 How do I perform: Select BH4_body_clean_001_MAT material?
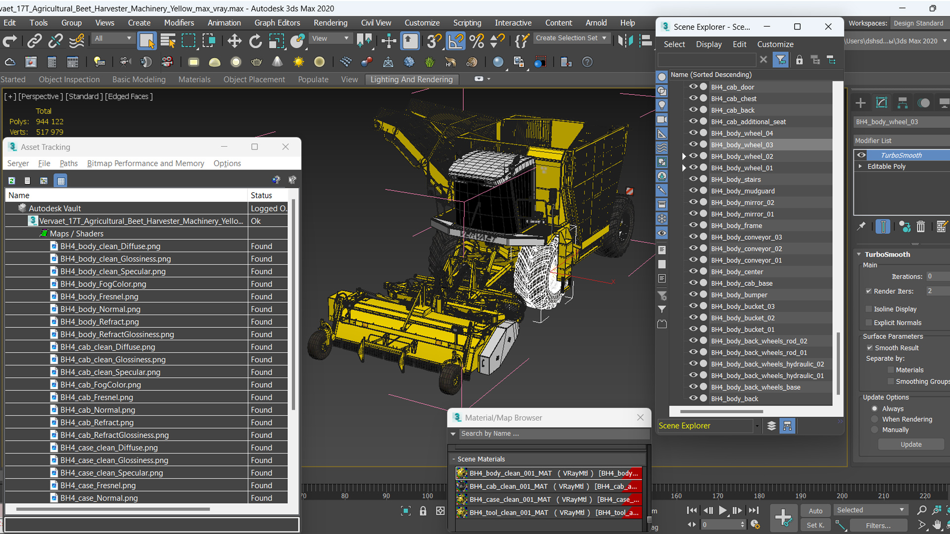(x=548, y=473)
